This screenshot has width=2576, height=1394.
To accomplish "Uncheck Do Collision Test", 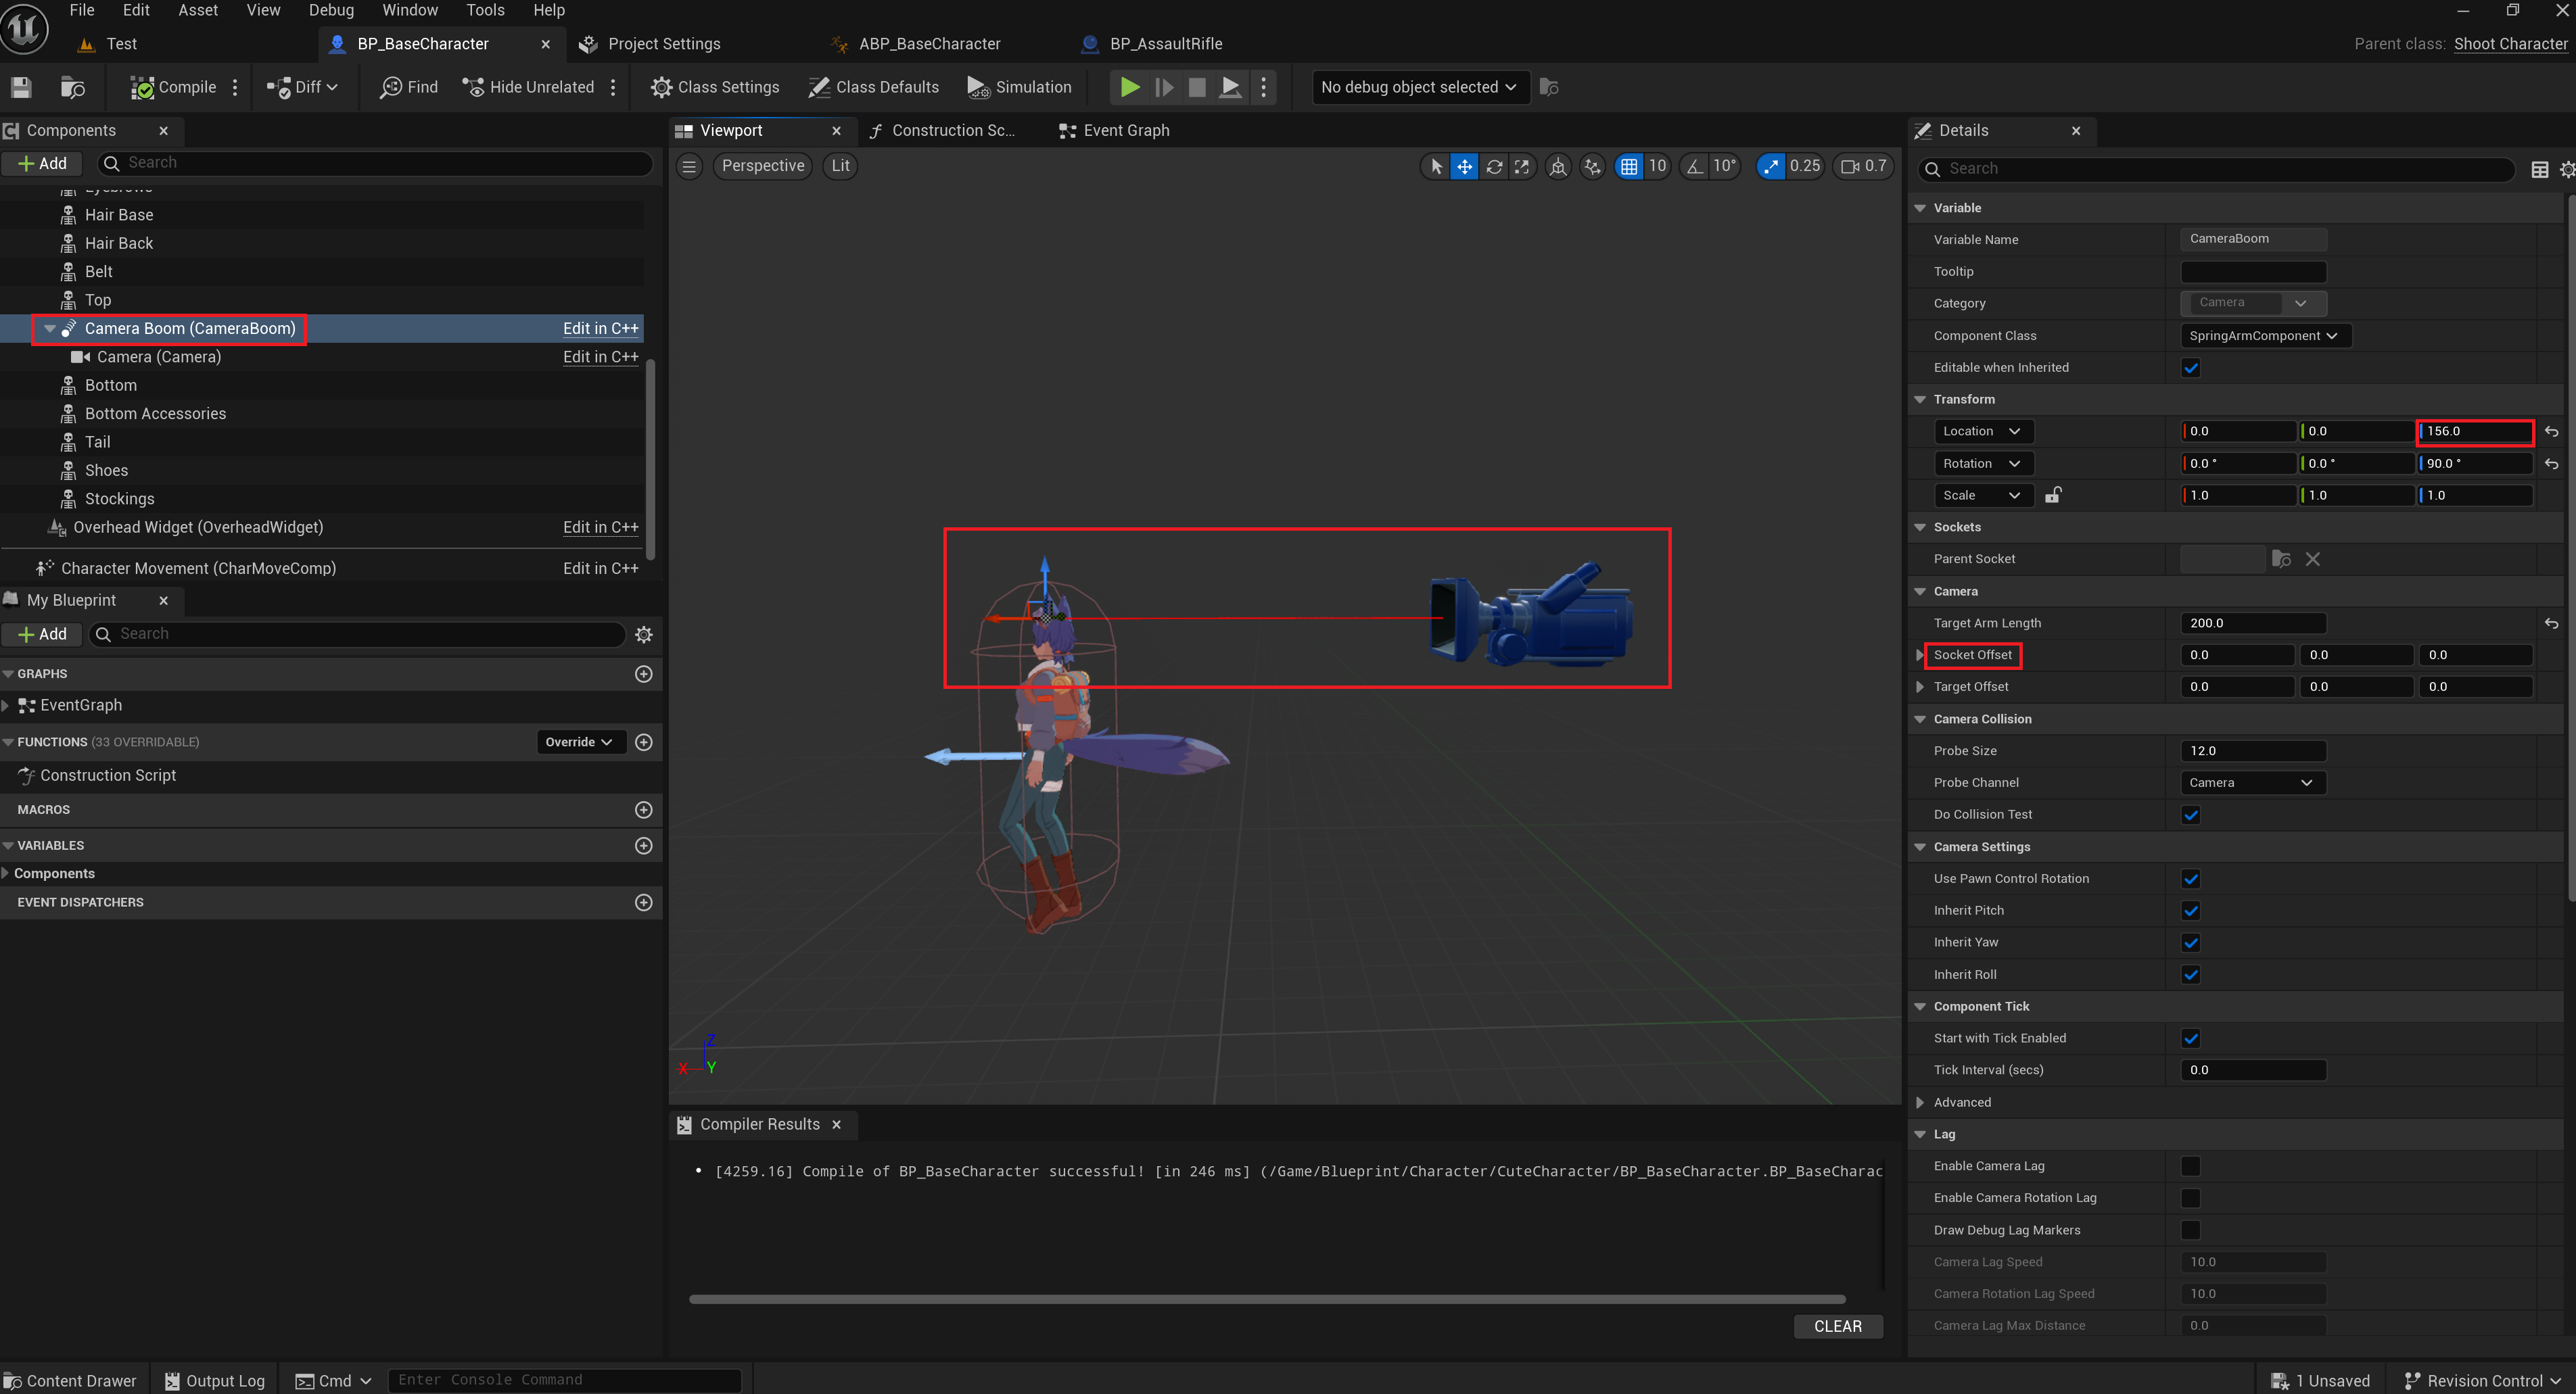I will pyautogui.click(x=2190, y=815).
